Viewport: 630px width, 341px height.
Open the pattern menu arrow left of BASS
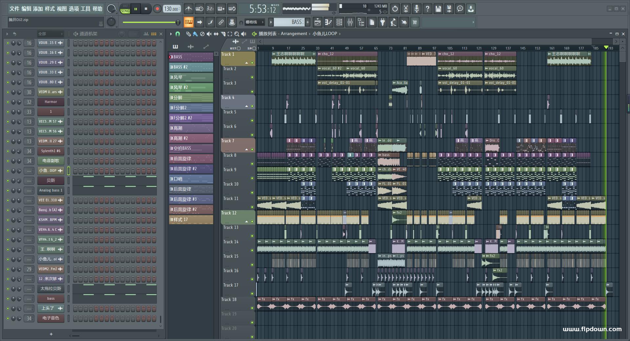click(x=271, y=22)
